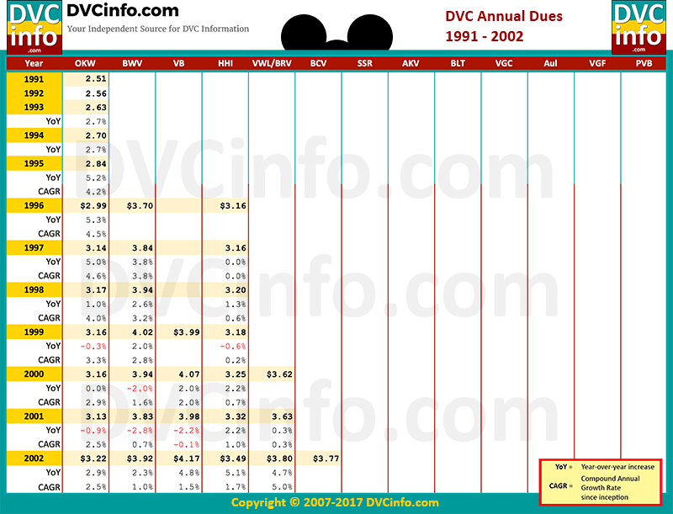Click BWV 1997 value 3.84
The width and height of the screenshot is (673, 514).
coord(142,248)
